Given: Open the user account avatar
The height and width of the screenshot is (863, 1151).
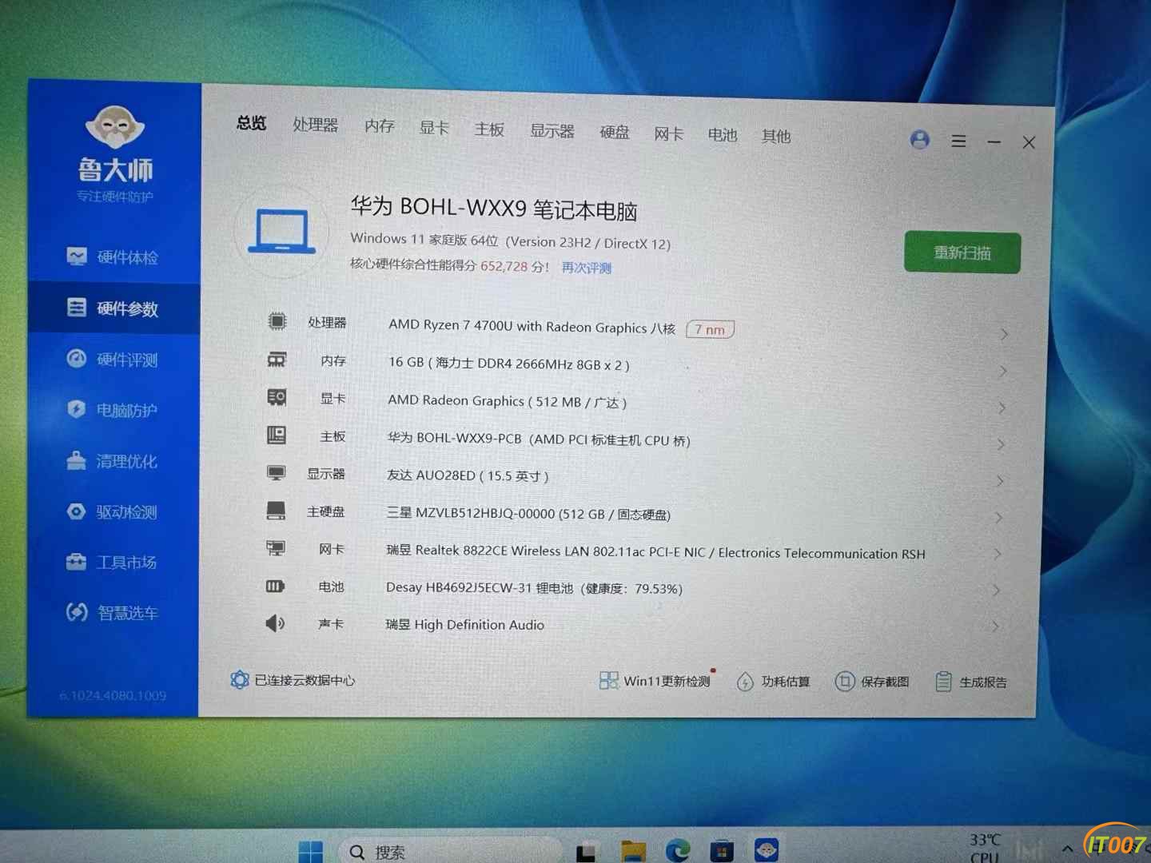Looking at the screenshot, I should (x=920, y=140).
